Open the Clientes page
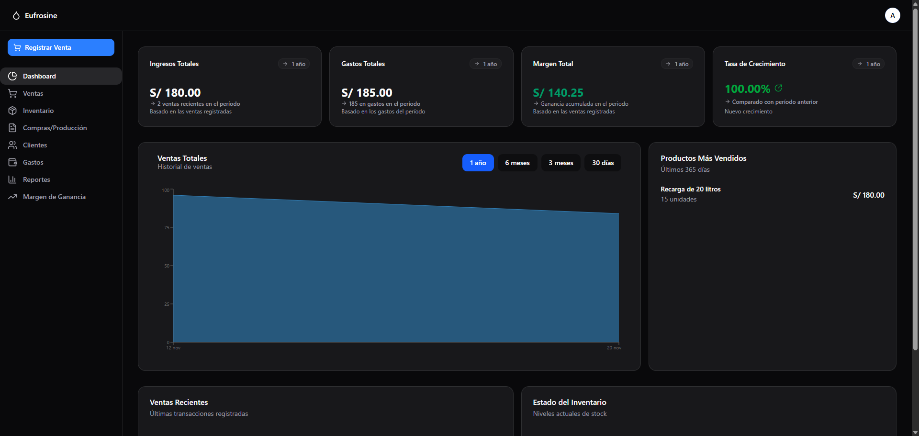Viewport: 919px width, 436px height. point(61,145)
